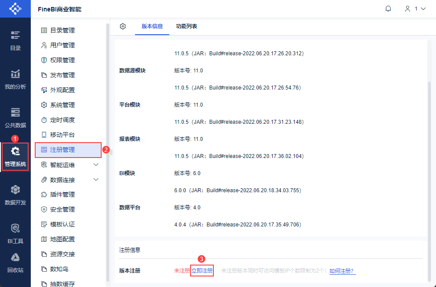Viewport: 436px width, 287px height.
Task: Click the sidebar collapse drag handle
Action: (111, 152)
